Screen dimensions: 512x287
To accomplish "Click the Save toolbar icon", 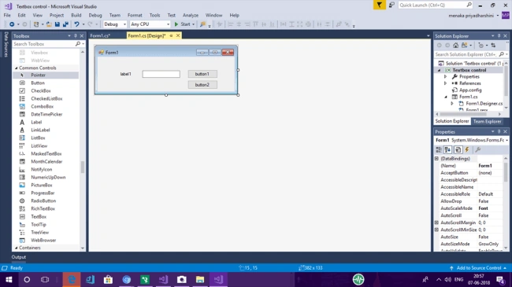I will [58, 24].
